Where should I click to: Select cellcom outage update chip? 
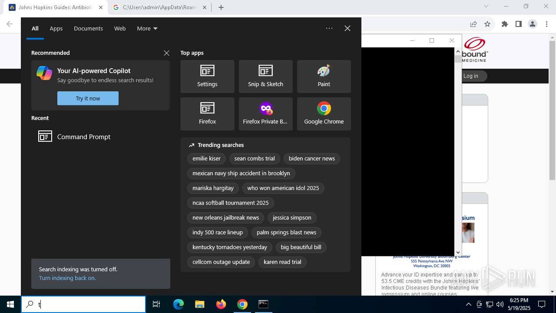click(x=221, y=262)
